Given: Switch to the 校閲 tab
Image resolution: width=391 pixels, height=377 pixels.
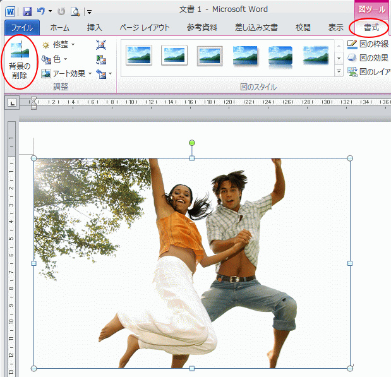Looking at the screenshot, I should [x=303, y=28].
